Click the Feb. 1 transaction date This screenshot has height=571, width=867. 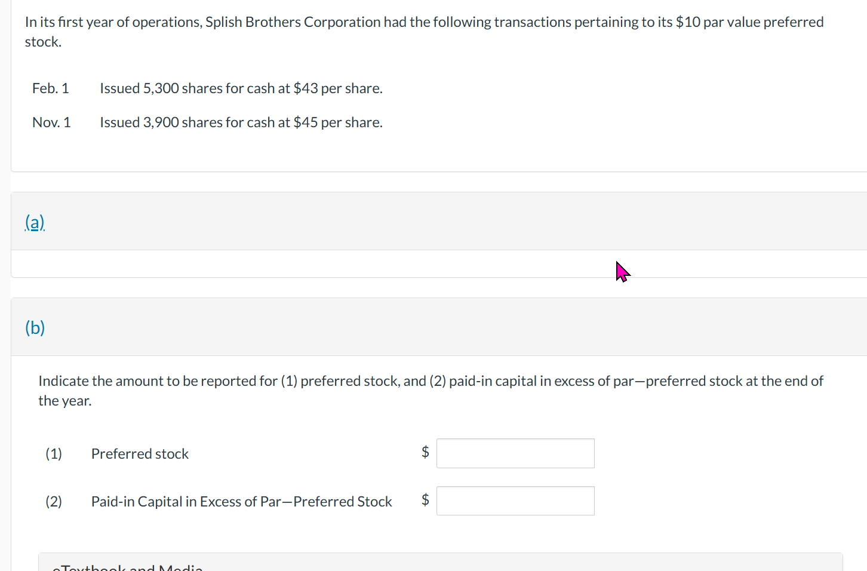(x=51, y=88)
